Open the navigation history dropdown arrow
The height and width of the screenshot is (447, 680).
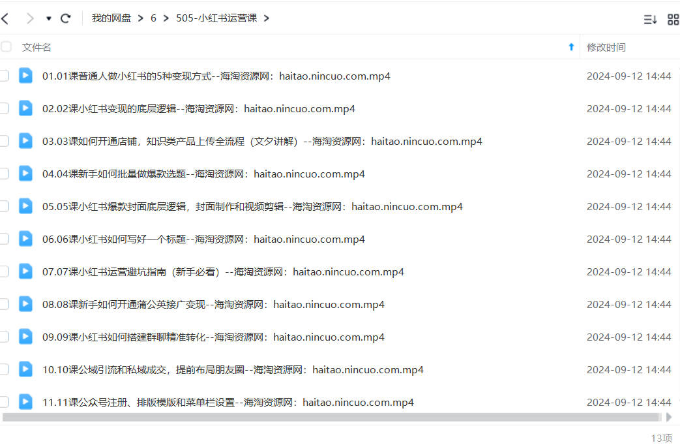tap(48, 18)
